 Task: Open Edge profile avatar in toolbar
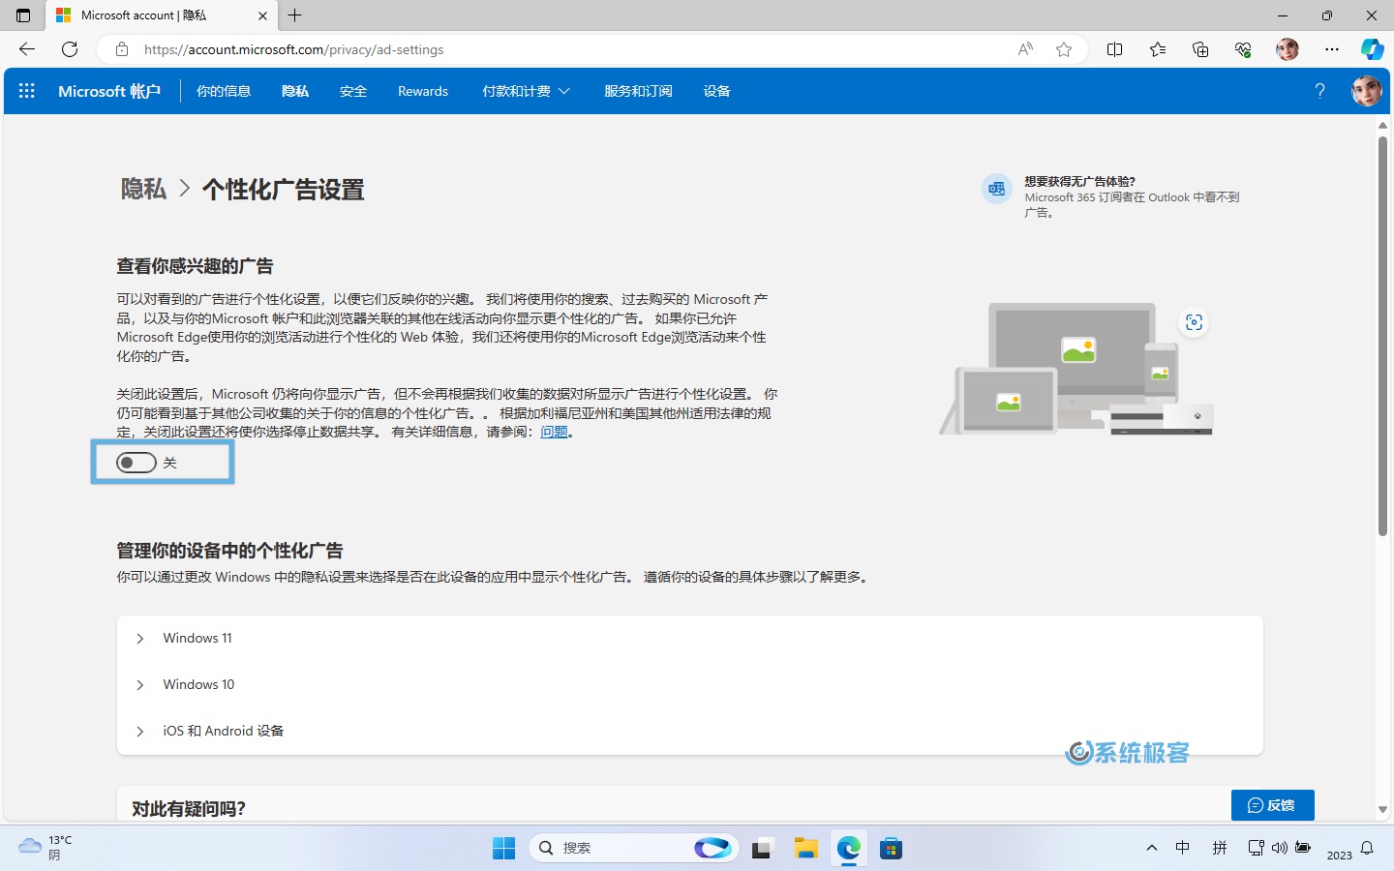tap(1287, 49)
